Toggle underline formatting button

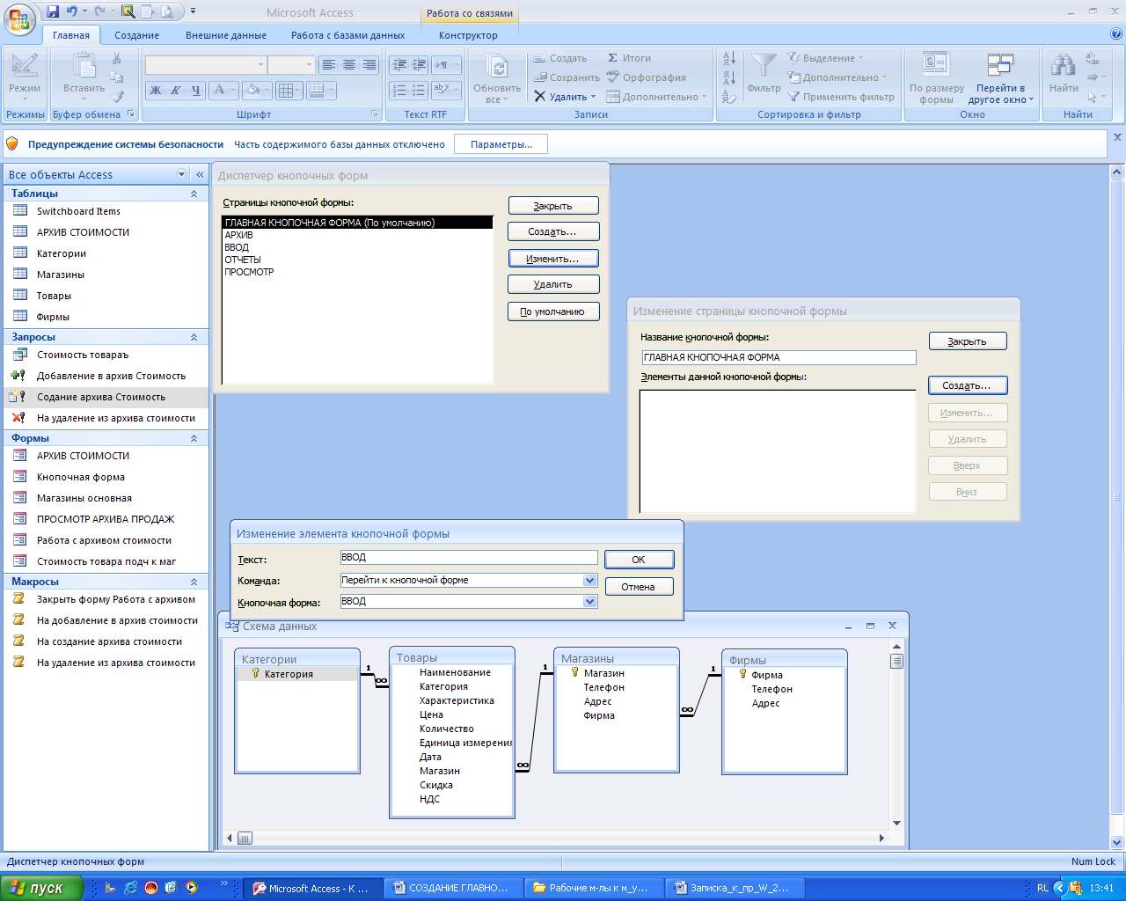[x=195, y=90]
